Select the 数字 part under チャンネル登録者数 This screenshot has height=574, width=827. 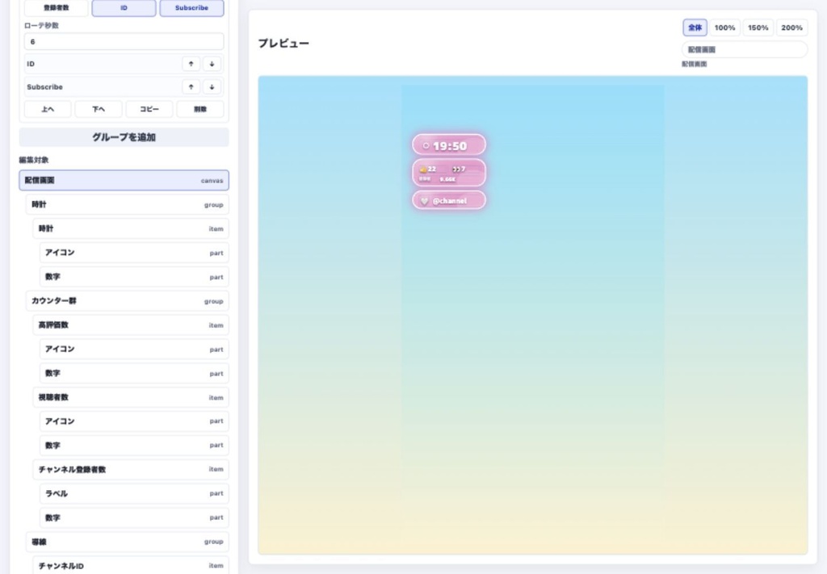click(x=134, y=517)
